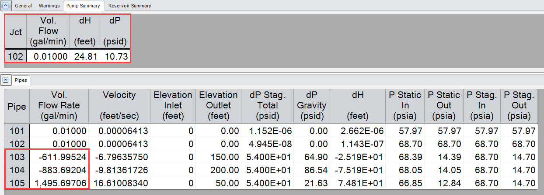544x195 pixels.
Task: Select velocity cell -9.81361726
Action: click(x=119, y=170)
